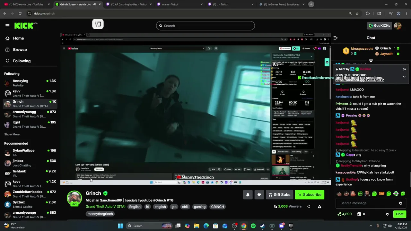This screenshot has height=231, width=411.
Task: Select the 'chill' tag
Action: [x=185, y=207]
